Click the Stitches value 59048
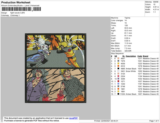160x123 pixels. (156, 2)
